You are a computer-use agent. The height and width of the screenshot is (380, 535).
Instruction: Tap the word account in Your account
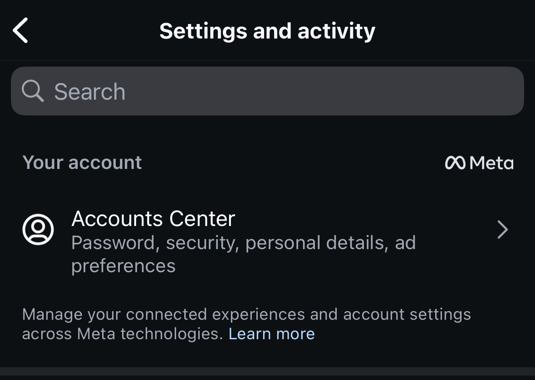click(105, 163)
